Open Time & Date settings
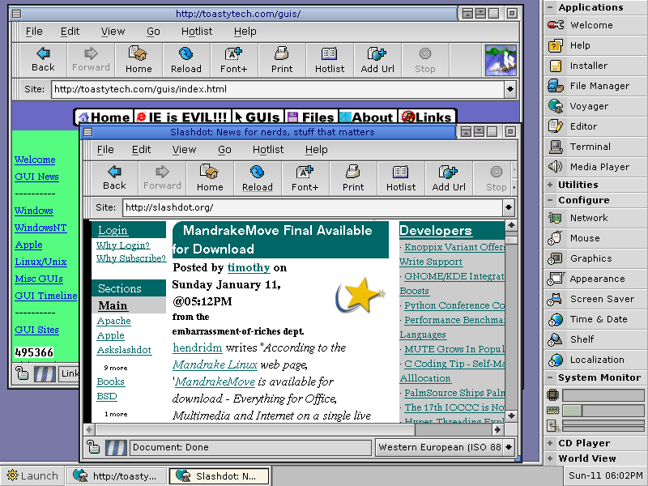The width and height of the screenshot is (648, 486). pos(595,319)
